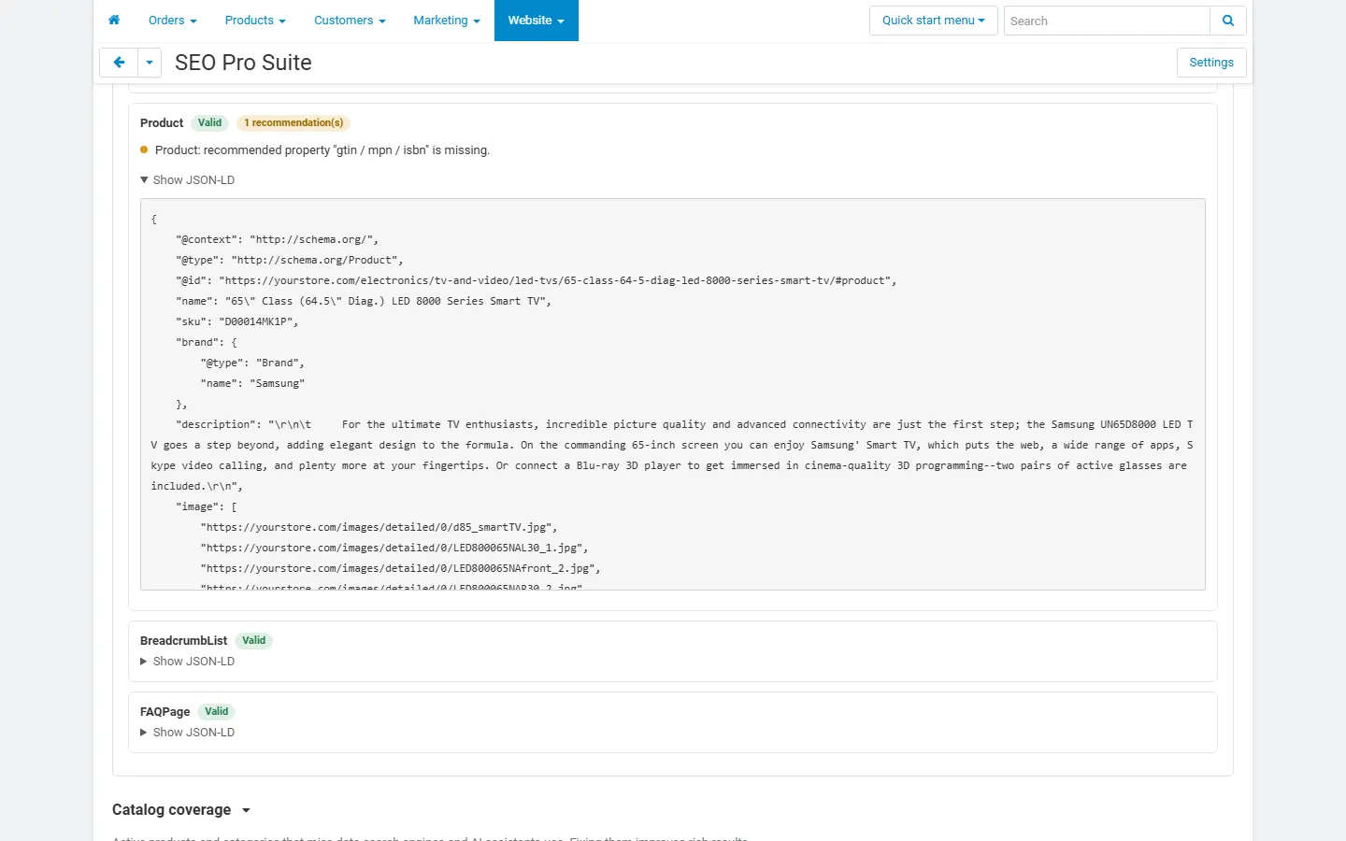The height and width of the screenshot is (841, 1346).
Task: Click the LED800065NAfront_2.jpg image URL
Action: (400, 569)
